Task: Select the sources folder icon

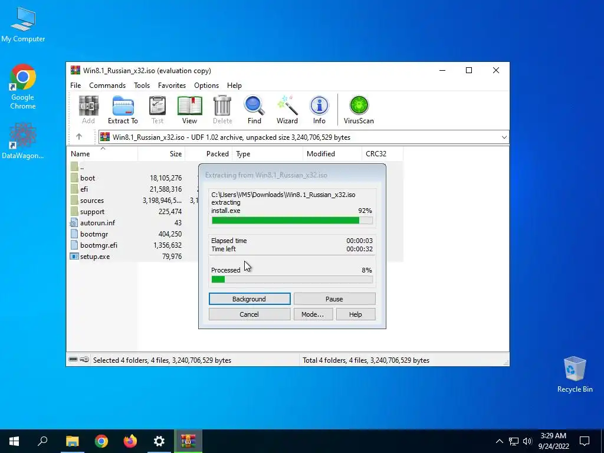Action: [x=74, y=201]
